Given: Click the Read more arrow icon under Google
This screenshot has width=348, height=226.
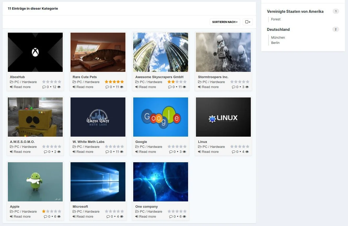Looking at the screenshot, I should click(x=137, y=152).
